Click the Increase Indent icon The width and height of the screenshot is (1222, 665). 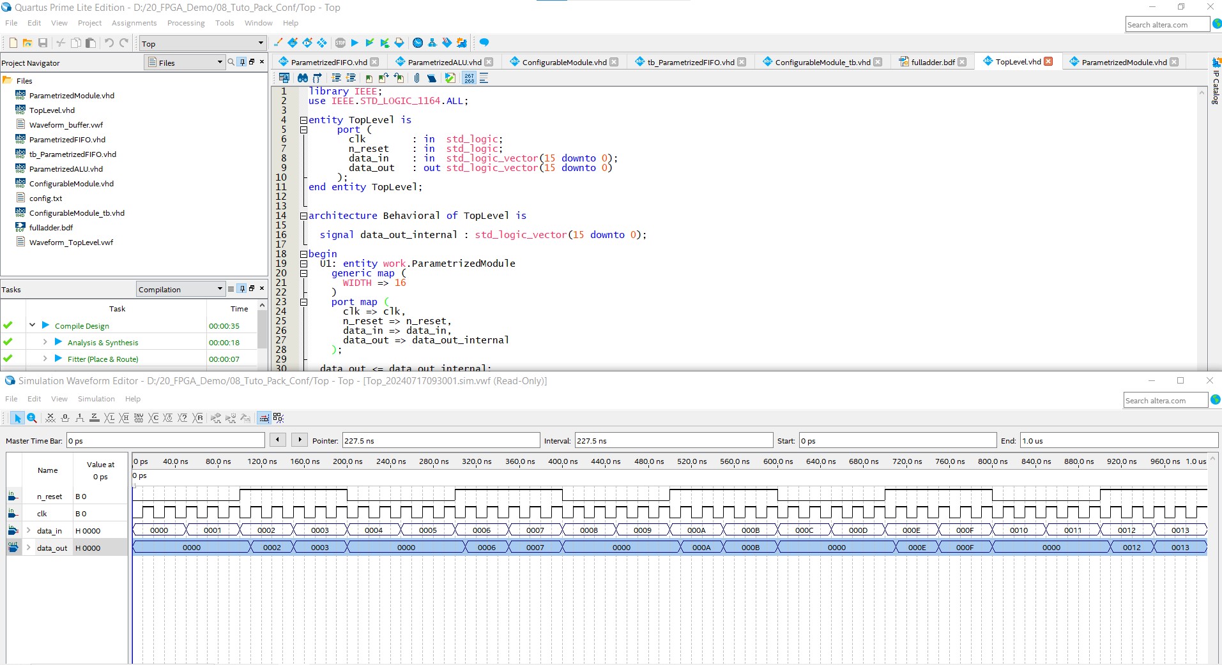[336, 78]
